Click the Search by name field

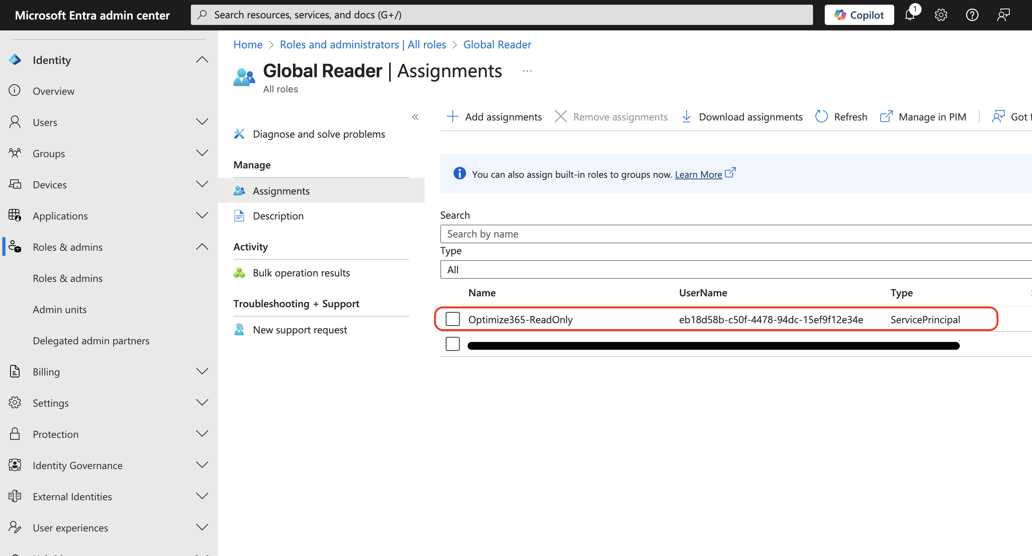(x=736, y=234)
